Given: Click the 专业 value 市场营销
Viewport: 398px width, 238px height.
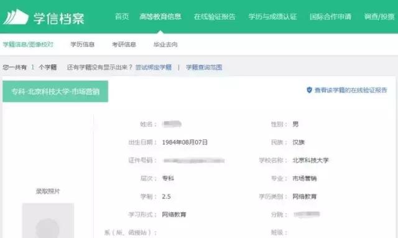Looking at the screenshot, I should click(305, 178).
